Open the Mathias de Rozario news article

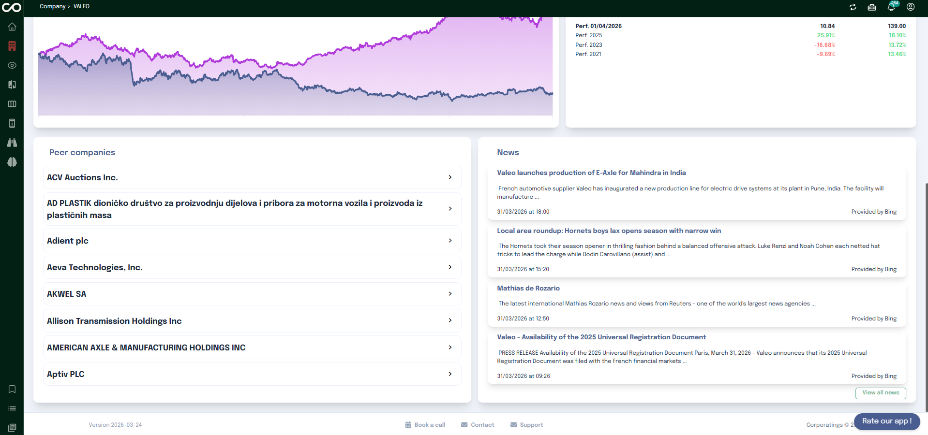[x=528, y=288]
